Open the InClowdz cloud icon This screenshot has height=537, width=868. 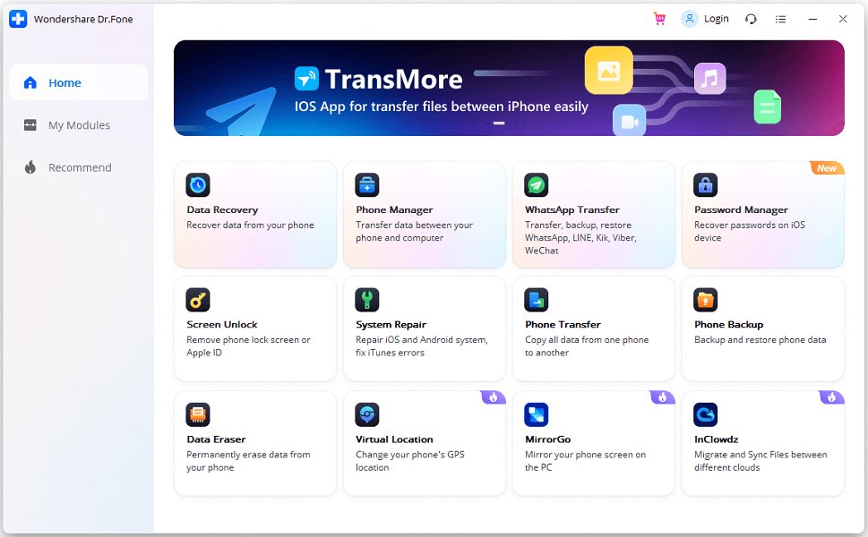705,414
